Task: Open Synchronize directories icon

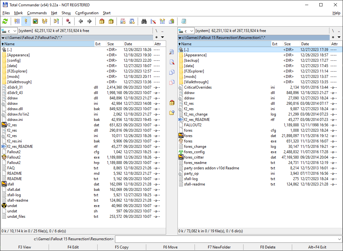Action: pos(162,21)
